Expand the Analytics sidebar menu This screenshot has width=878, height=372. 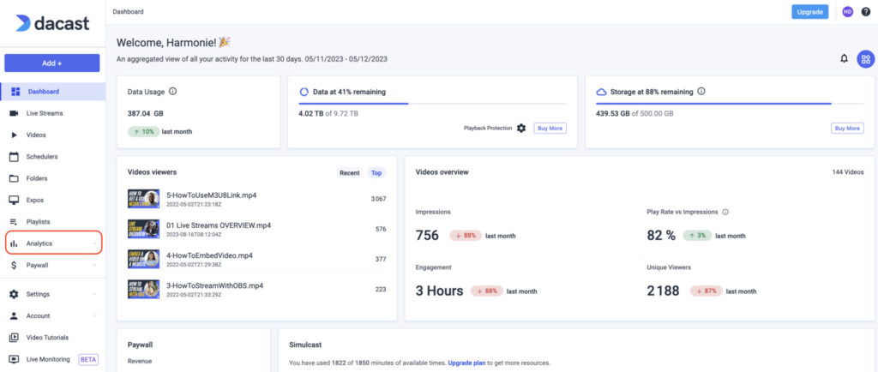[53, 243]
